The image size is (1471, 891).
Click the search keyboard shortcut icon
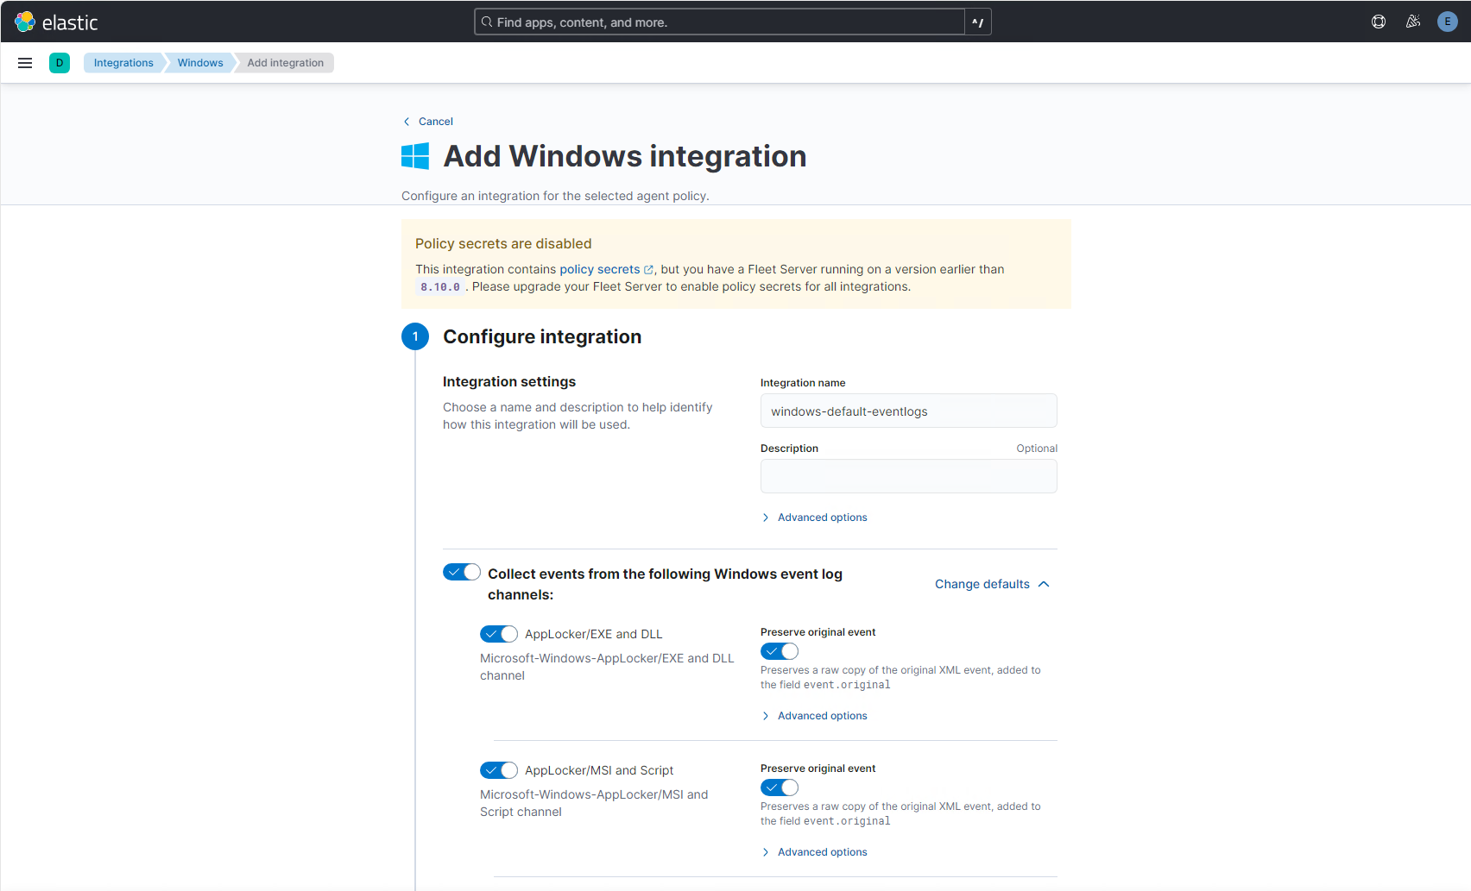point(978,22)
